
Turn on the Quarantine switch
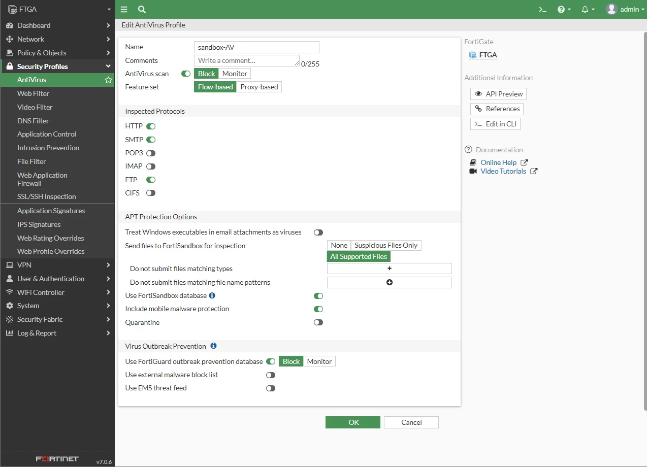click(x=318, y=322)
